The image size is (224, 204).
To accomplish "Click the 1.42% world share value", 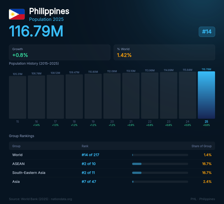I will click(x=124, y=55).
